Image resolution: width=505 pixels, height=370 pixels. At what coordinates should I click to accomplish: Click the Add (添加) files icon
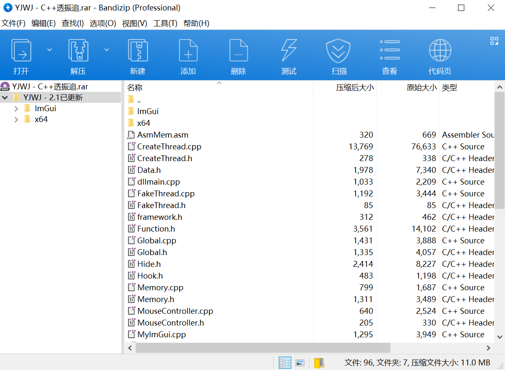(188, 50)
